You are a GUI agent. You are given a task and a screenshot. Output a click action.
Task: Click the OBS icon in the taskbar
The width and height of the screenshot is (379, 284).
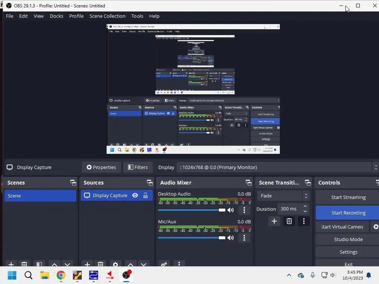126,275
